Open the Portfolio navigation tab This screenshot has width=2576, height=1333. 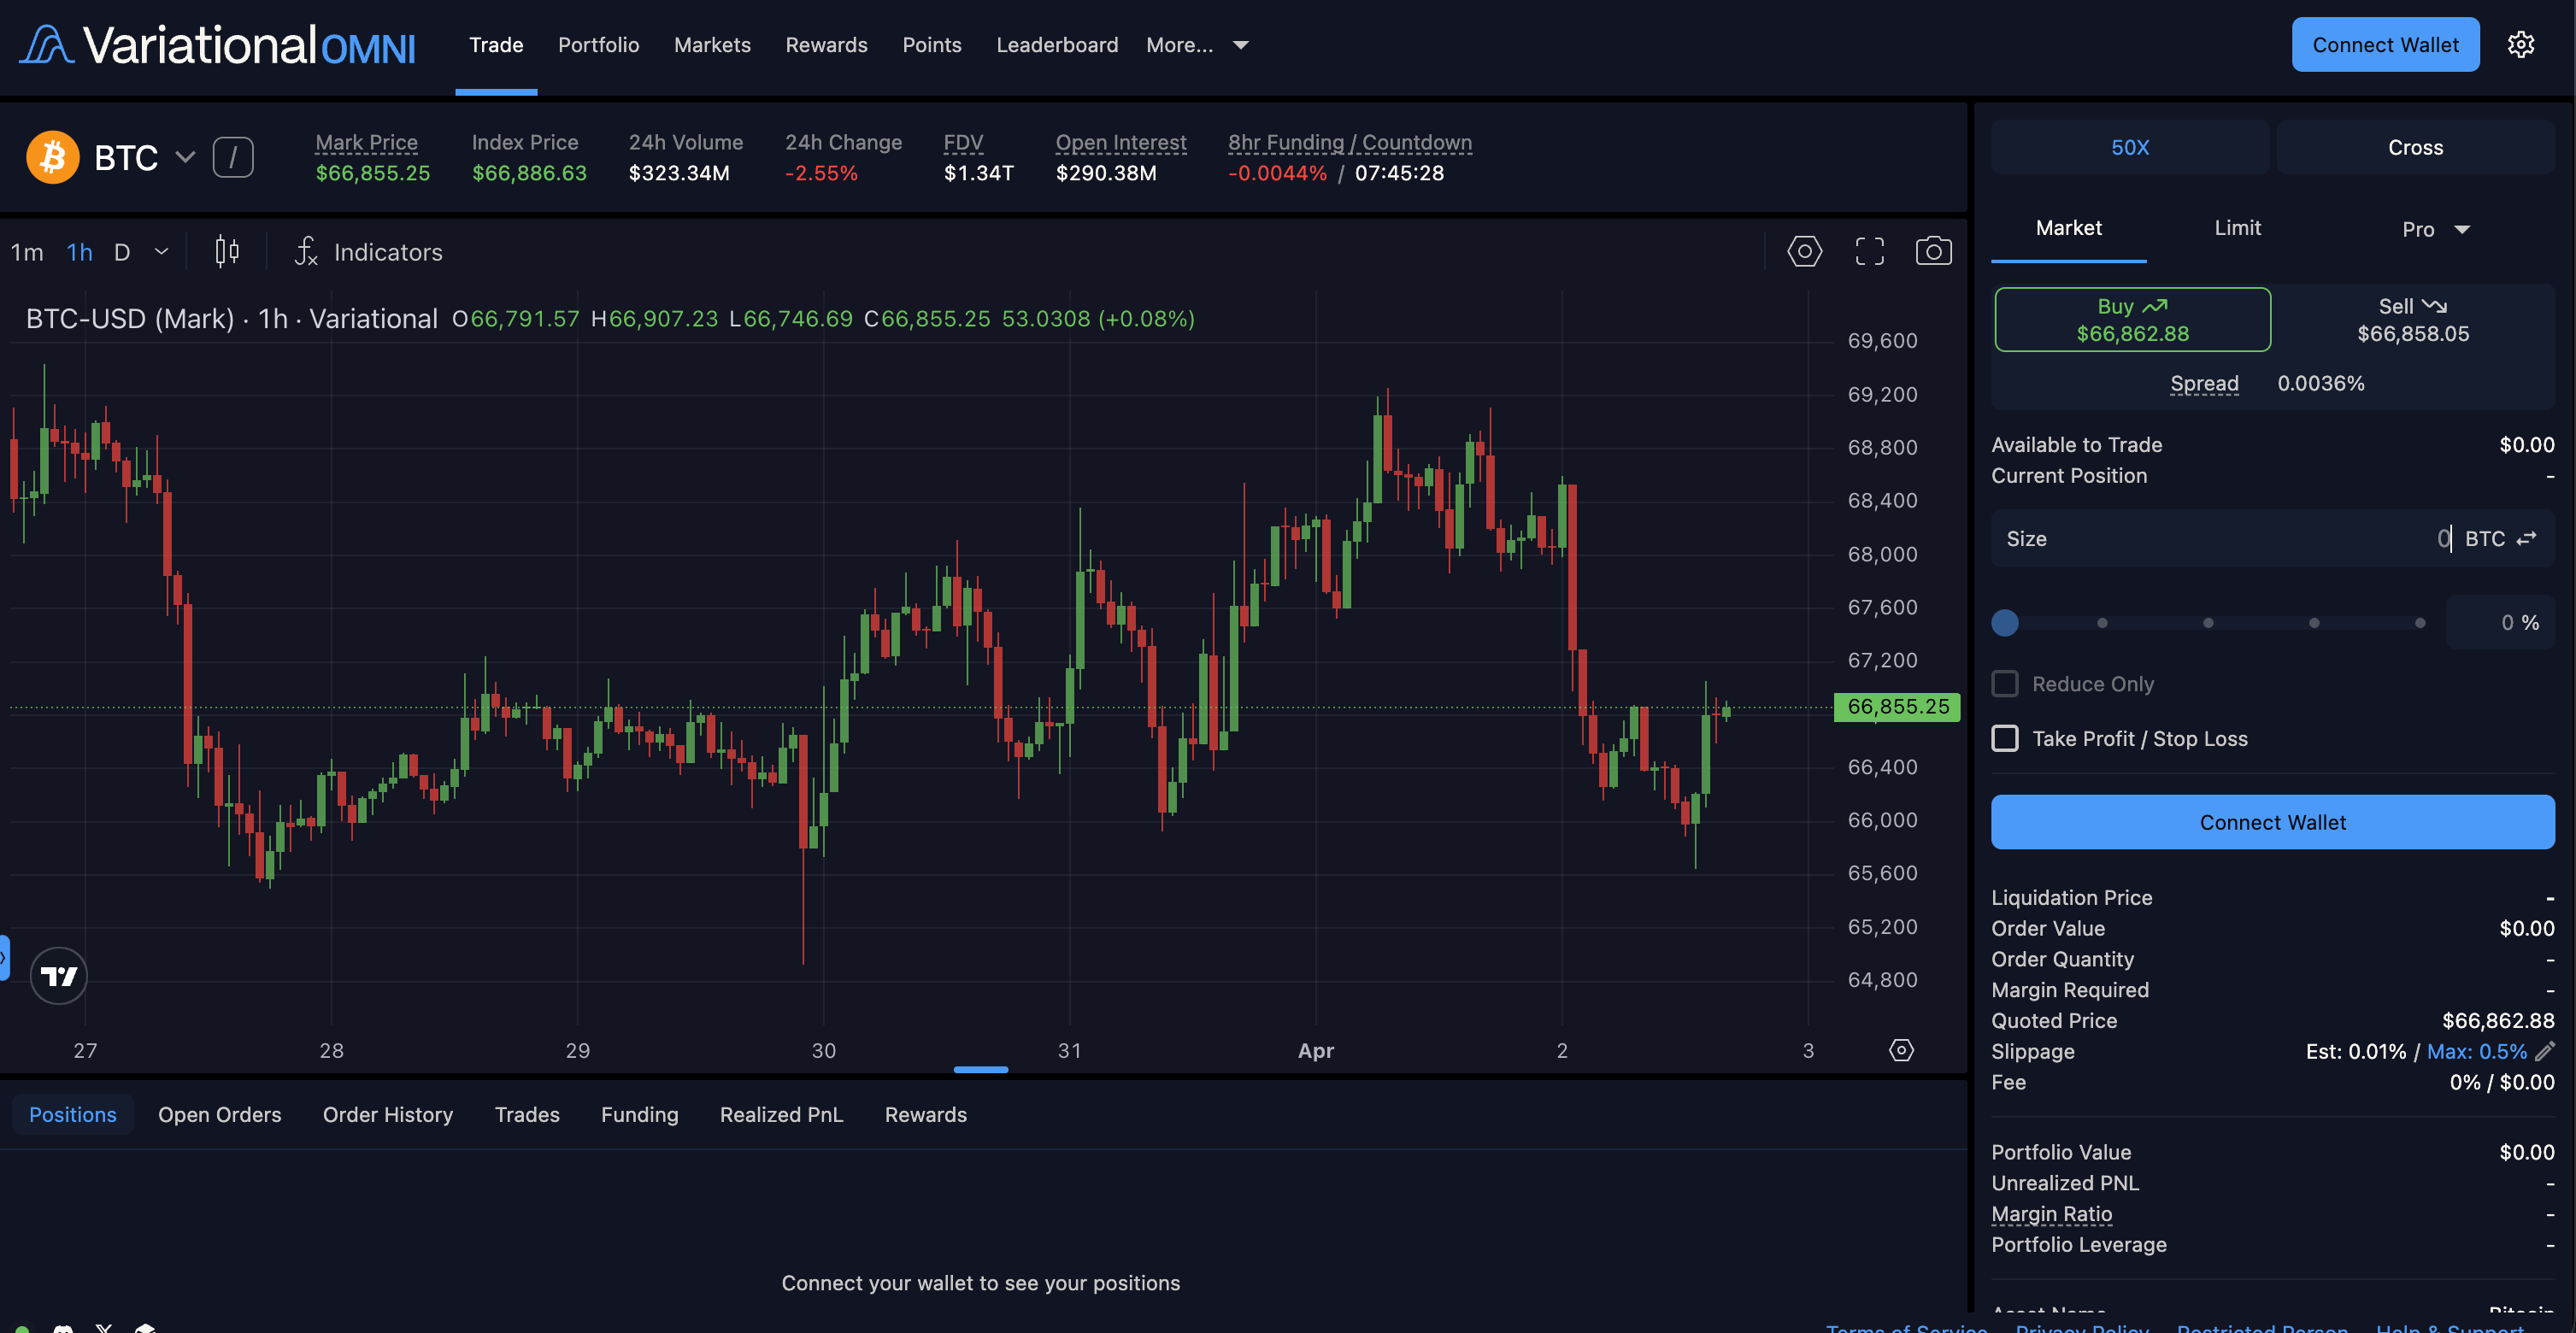598,45
